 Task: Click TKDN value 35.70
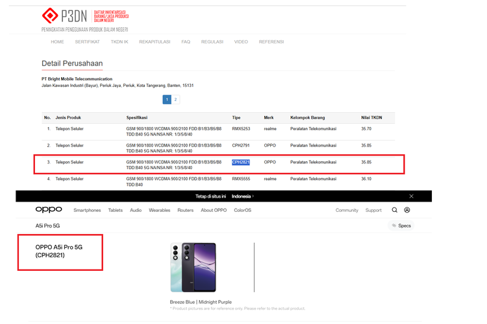point(366,129)
